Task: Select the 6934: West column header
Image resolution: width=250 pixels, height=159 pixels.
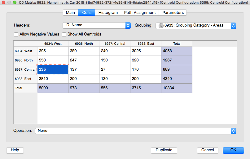Action: tap(53, 44)
